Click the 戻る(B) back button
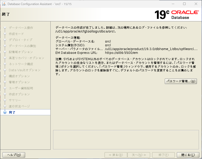This screenshot has height=159, width=202. 116,155
